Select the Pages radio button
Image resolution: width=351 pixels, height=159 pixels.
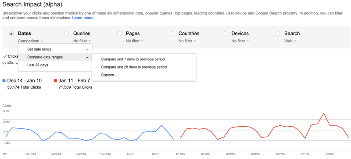pos(119,34)
